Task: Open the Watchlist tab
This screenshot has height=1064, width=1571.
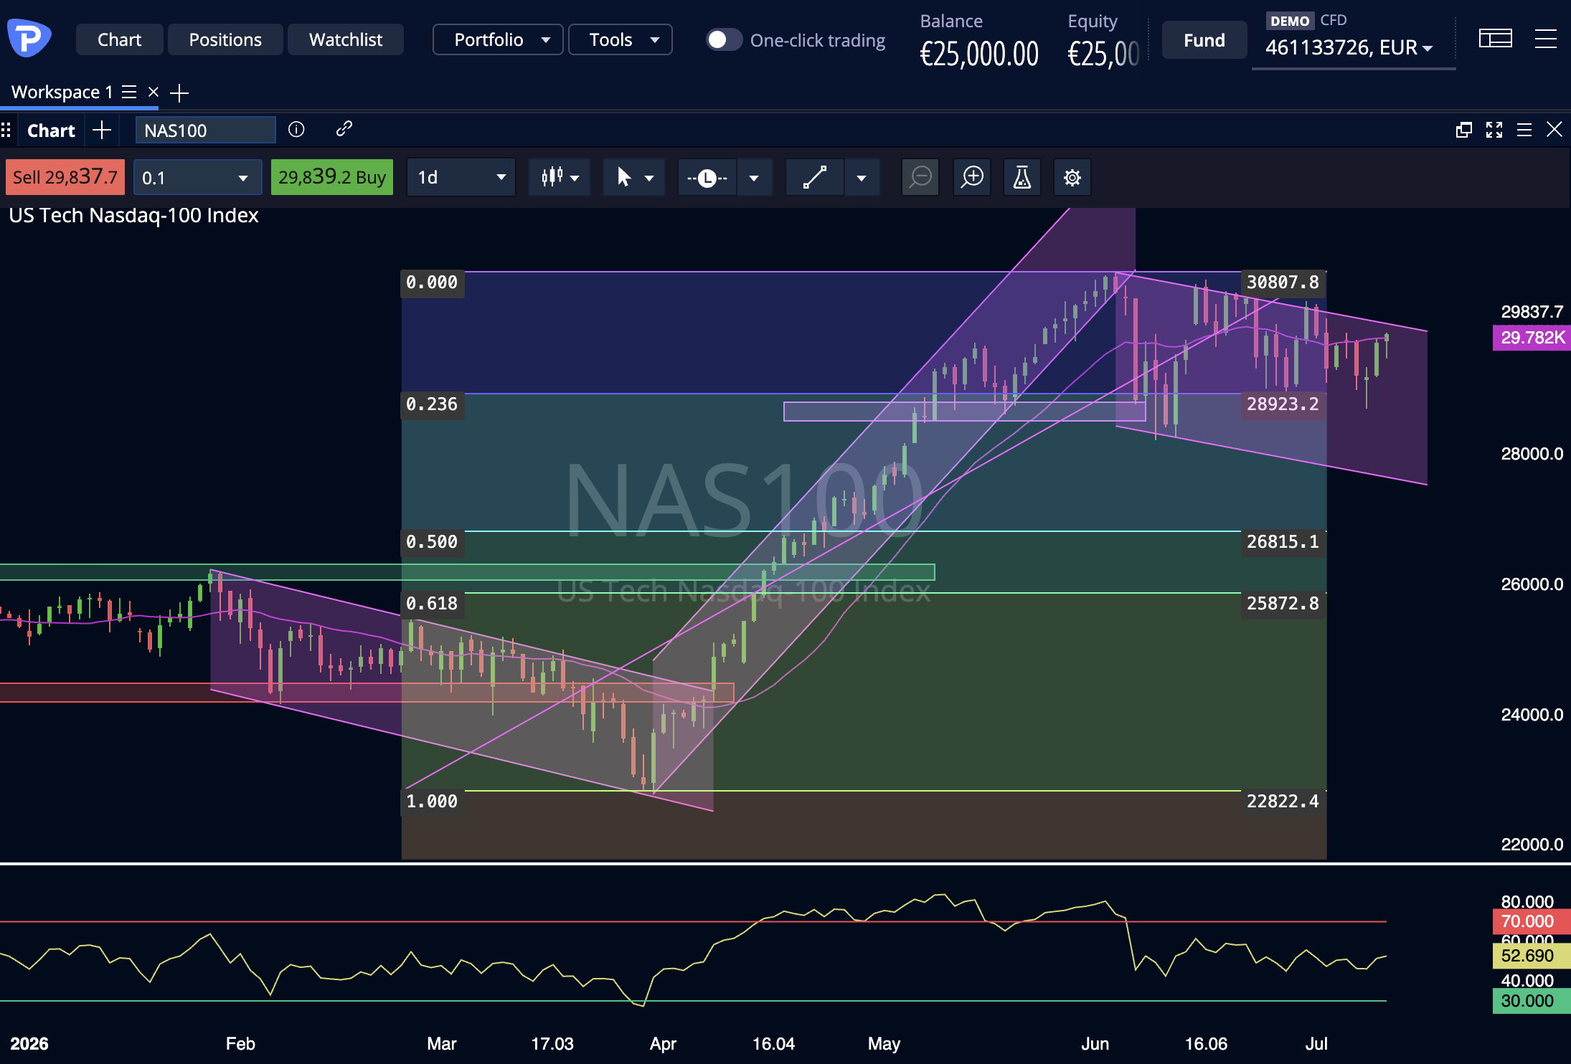Action: (x=346, y=39)
